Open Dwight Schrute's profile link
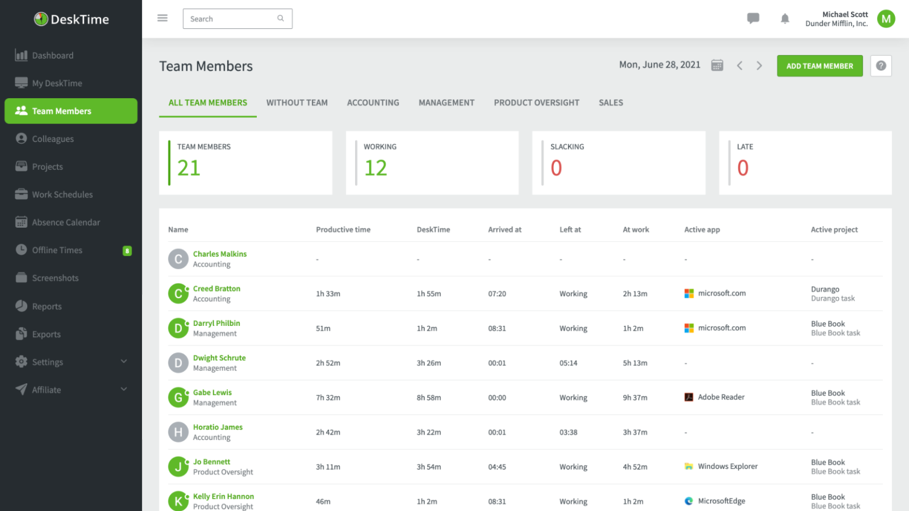This screenshot has width=909, height=511. 220,357
